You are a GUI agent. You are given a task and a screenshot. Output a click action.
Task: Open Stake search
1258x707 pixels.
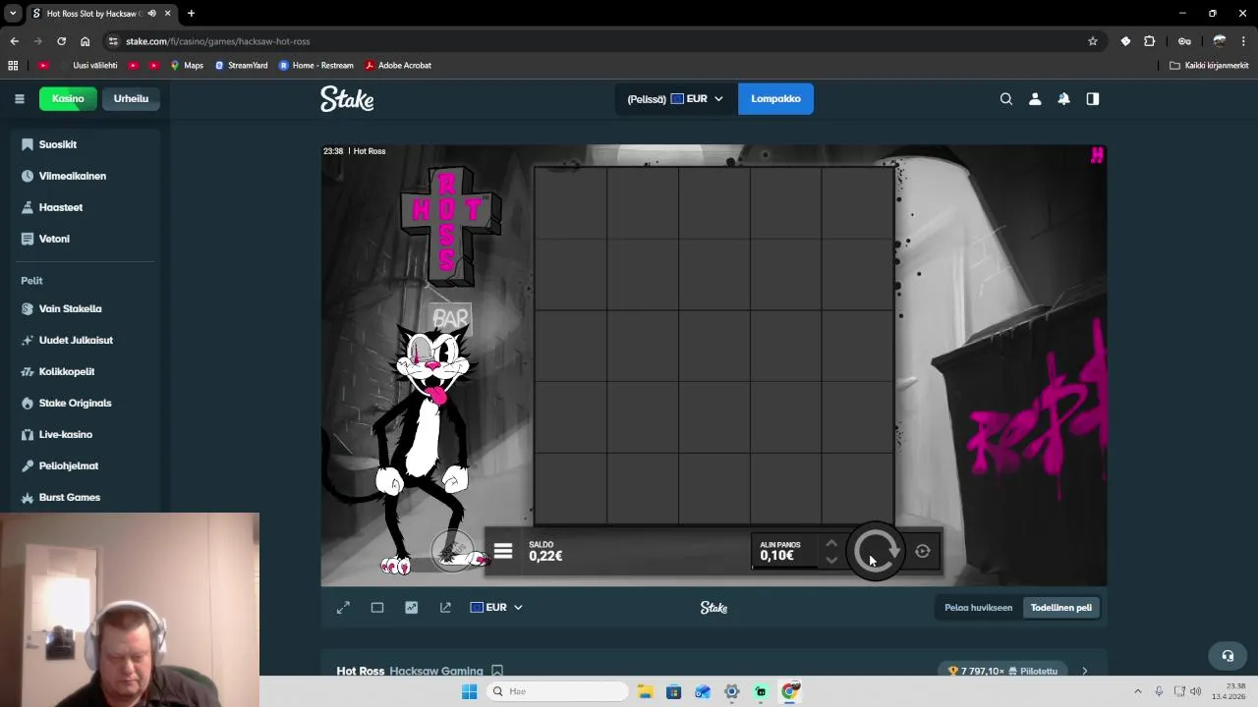pyautogui.click(x=1006, y=99)
